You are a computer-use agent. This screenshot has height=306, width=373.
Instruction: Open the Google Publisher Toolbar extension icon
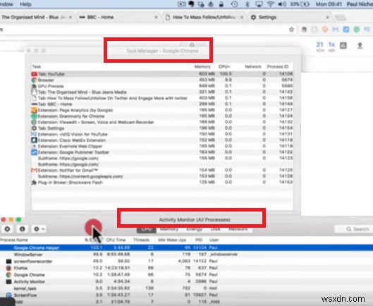(346, 30)
